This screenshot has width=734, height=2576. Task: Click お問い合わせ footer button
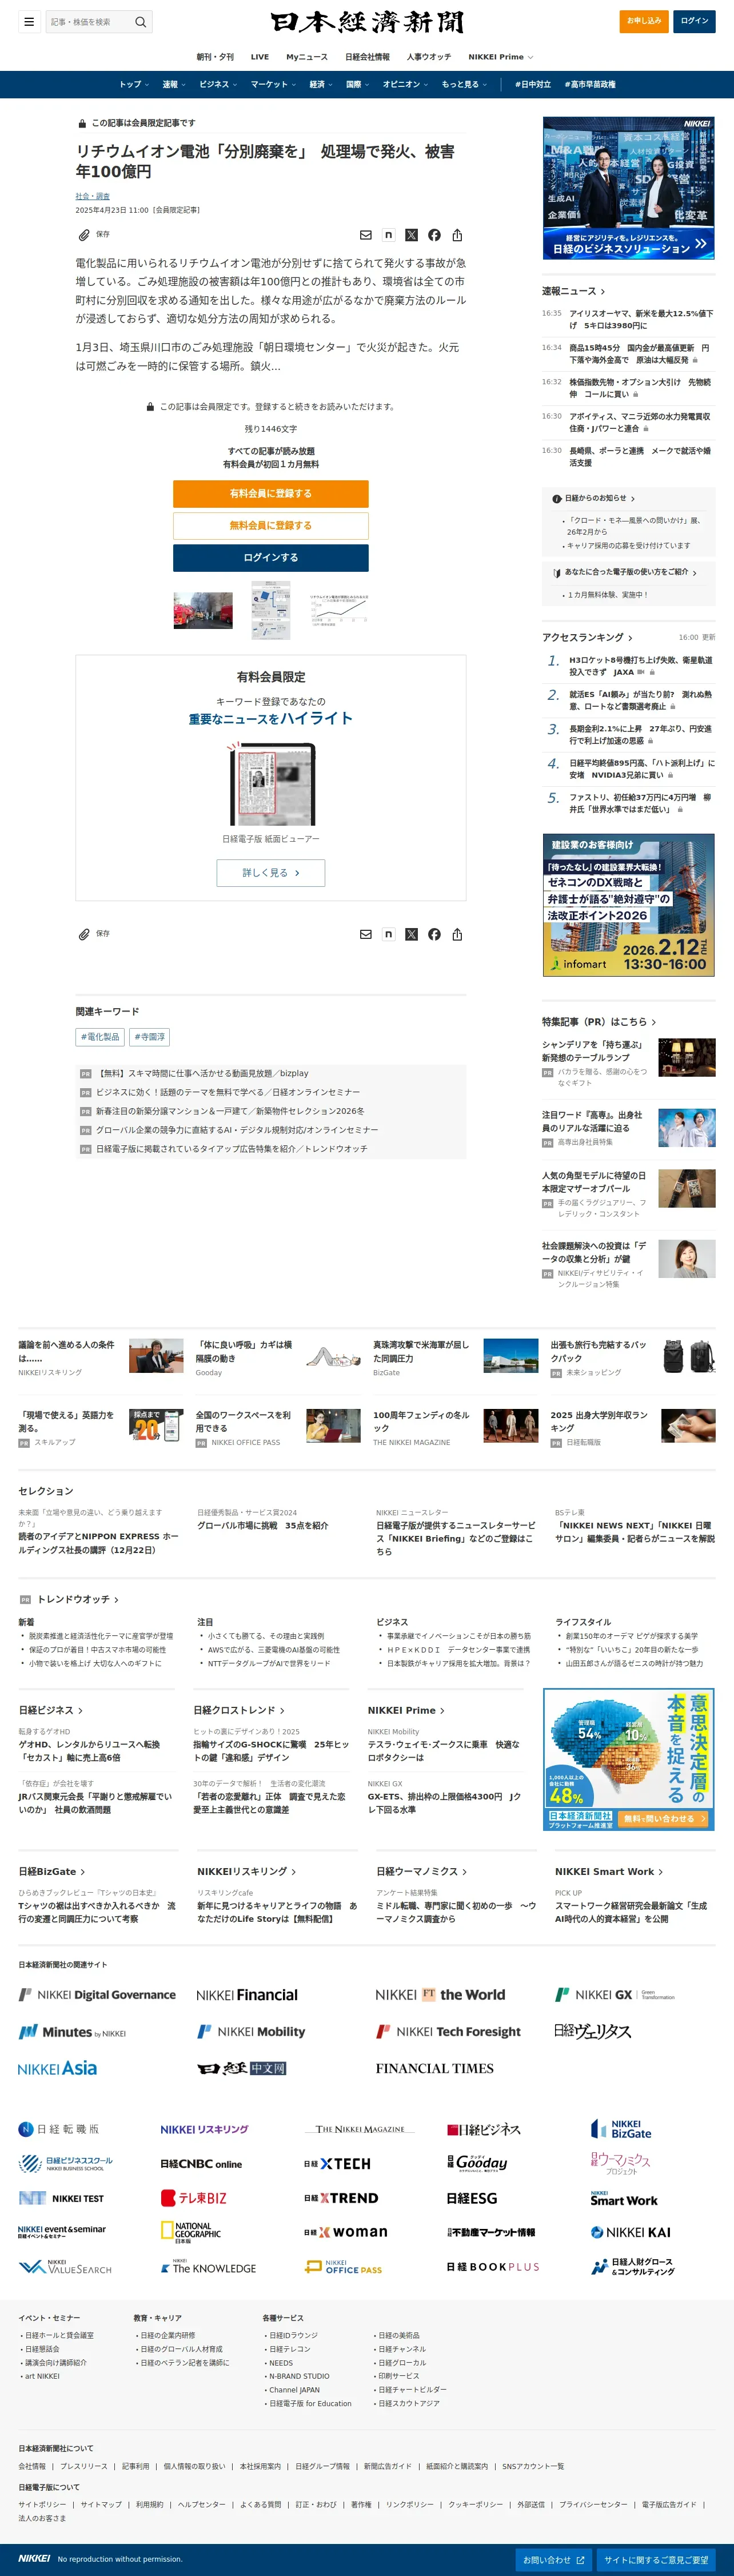[x=553, y=2559]
